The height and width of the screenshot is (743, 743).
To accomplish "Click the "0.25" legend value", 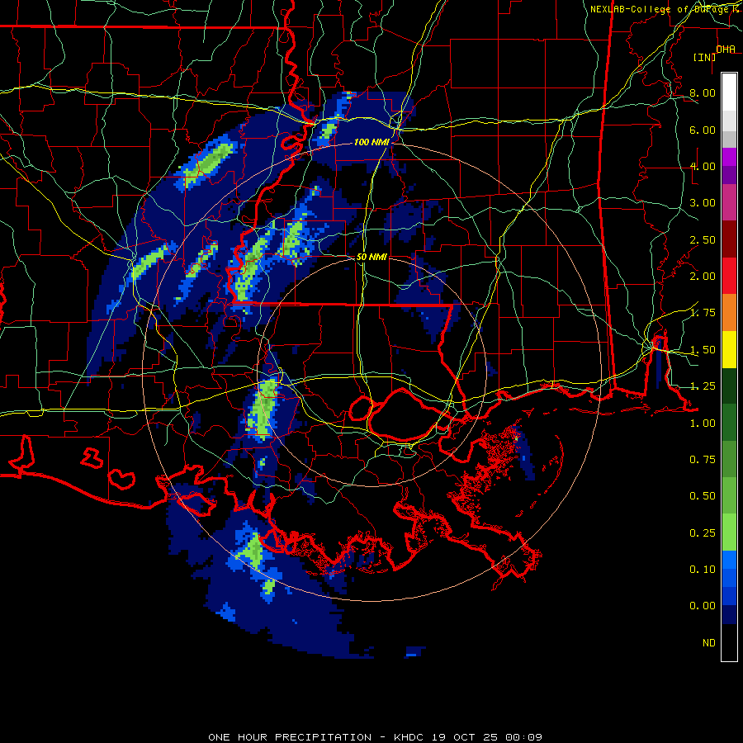I will click(703, 533).
